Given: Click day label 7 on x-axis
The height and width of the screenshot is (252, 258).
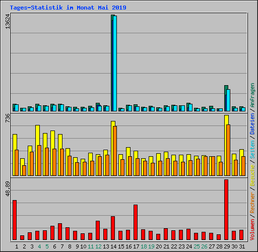Looking at the screenshot, I should pyautogui.click(x=62, y=246).
